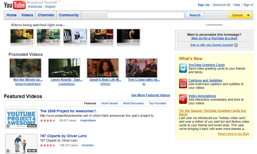Select the Most Discussed filter
This screenshot has width=257, height=154.
(x=133, y=103)
